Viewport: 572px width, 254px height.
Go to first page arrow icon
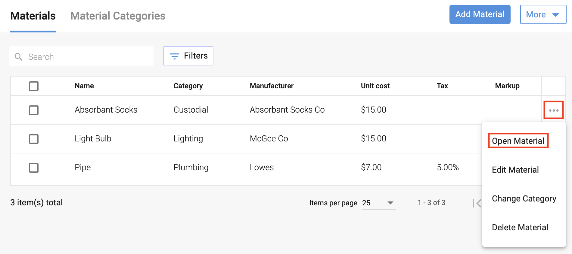pos(477,203)
